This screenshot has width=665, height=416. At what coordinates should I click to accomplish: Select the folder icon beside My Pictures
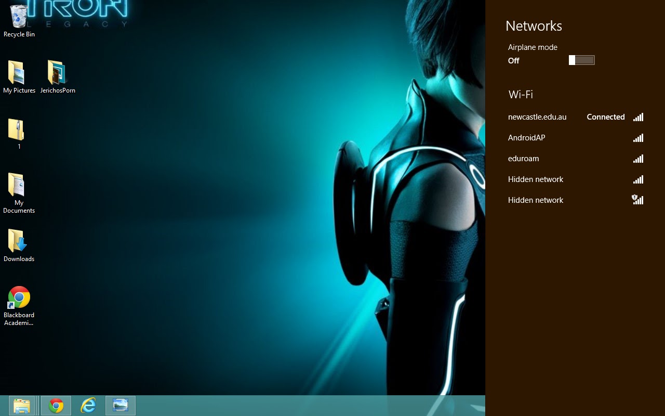pos(58,77)
